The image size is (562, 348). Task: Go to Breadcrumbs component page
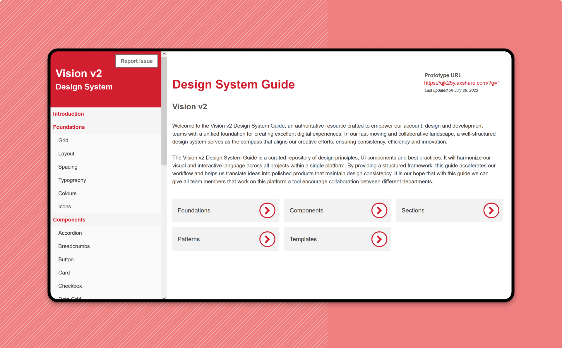click(74, 246)
